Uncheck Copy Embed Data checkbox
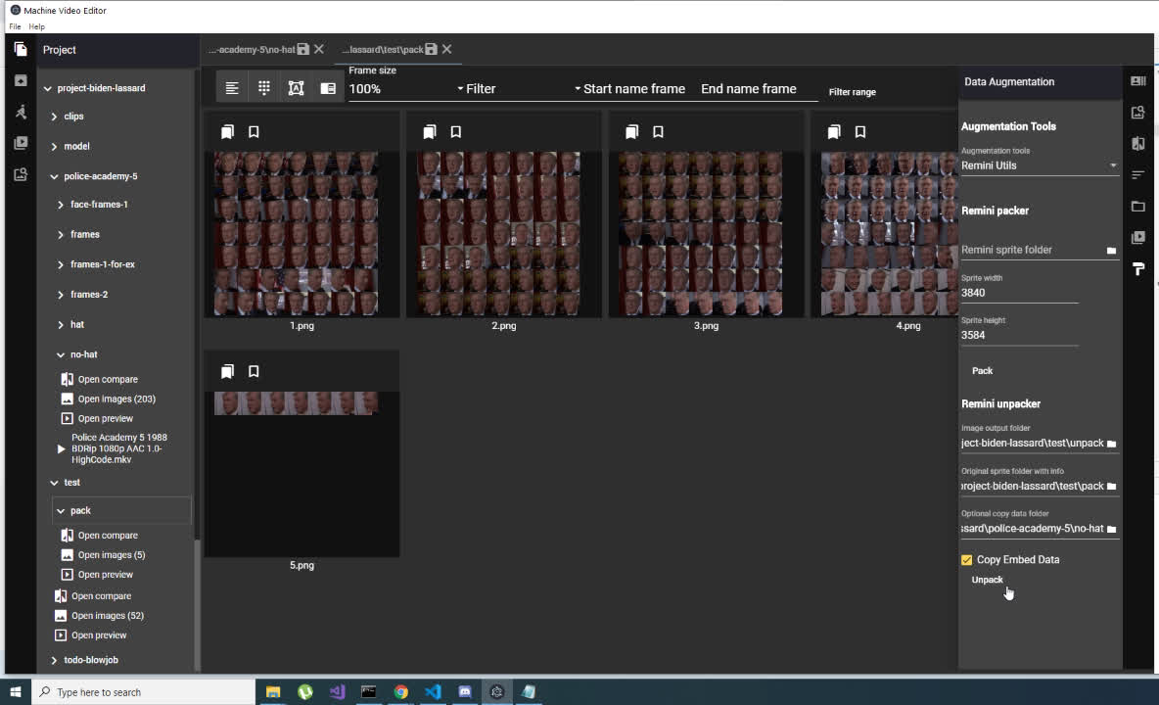The image size is (1159, 705). (x=967, y=560)
